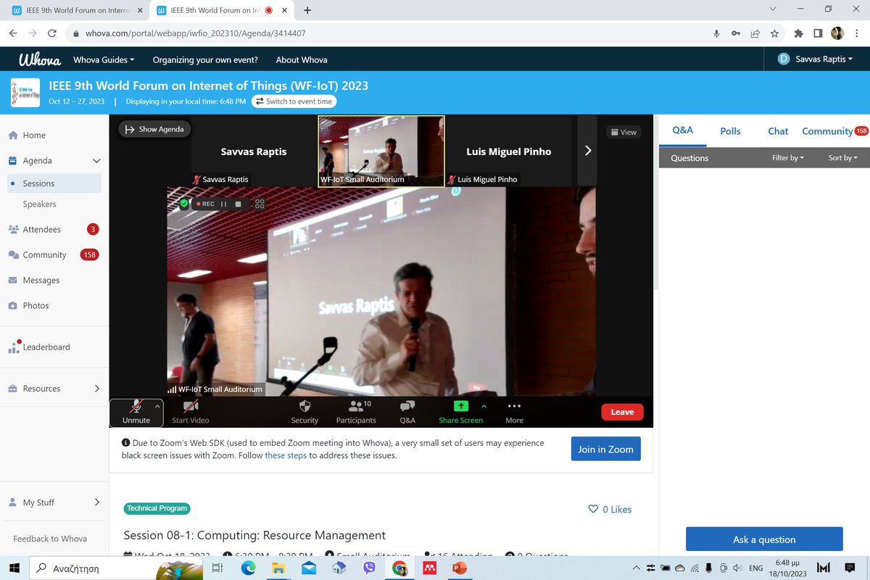Click Organizing your own event? link
Image resolution: width=870 pixels, height=580 pixels.
(x=205, y=59)
